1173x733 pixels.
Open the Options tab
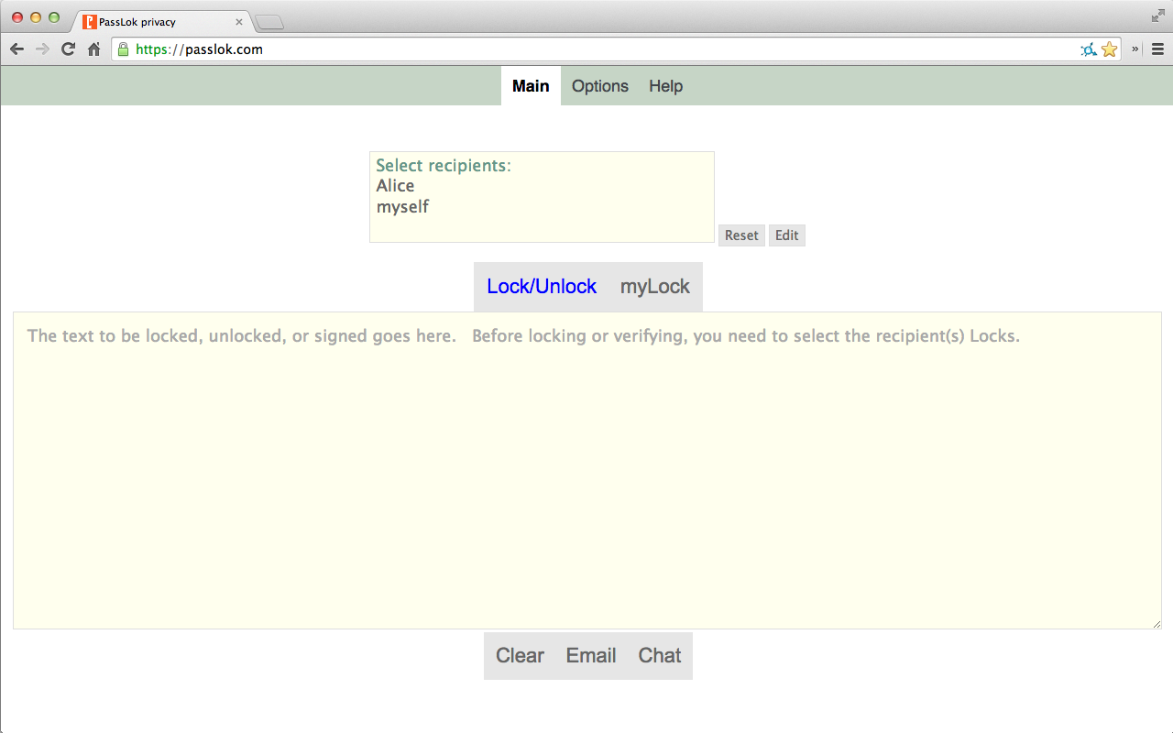pos(600,86)
